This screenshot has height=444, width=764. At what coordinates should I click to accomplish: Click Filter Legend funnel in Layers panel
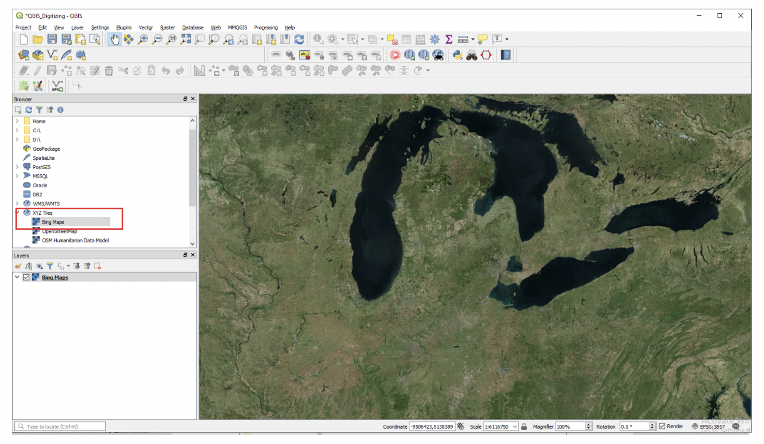[50, 266]
